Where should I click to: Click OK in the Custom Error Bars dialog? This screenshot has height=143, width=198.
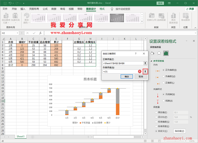pyautogui.click(x=127, y=76)
